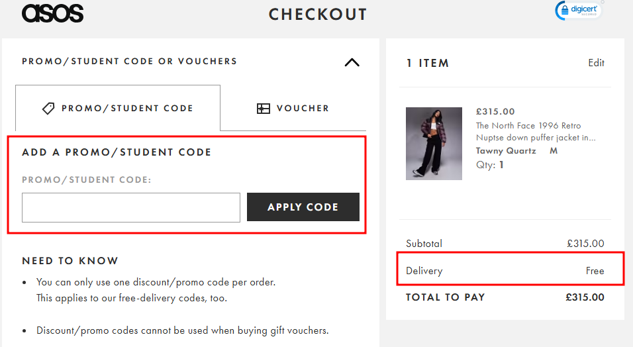
Task: Open the Edit link for bag items
Action: click(596, 63)
